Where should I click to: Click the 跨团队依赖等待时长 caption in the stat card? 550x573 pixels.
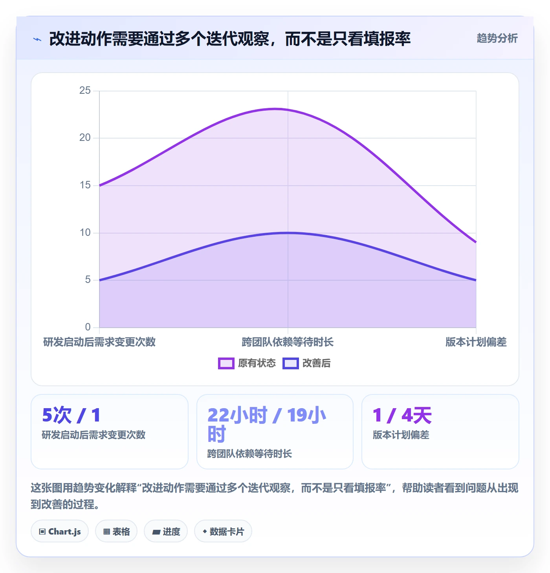[249, 454]
